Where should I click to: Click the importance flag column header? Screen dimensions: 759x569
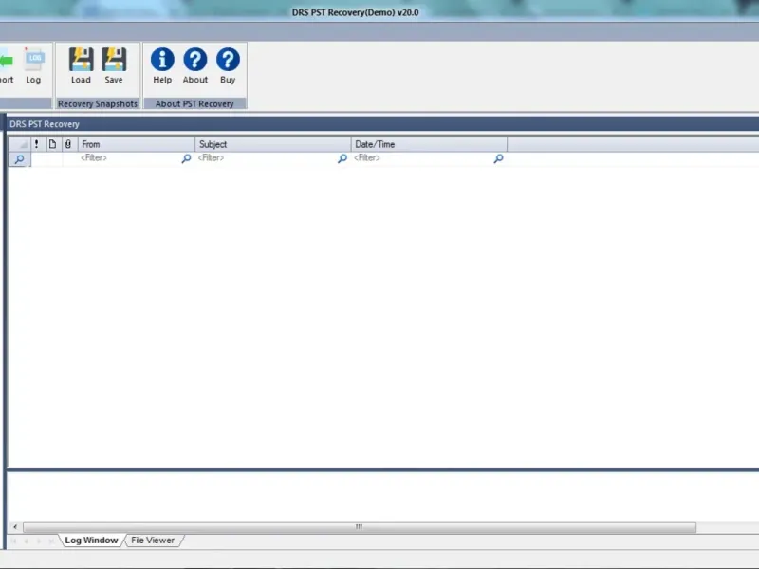37,144
